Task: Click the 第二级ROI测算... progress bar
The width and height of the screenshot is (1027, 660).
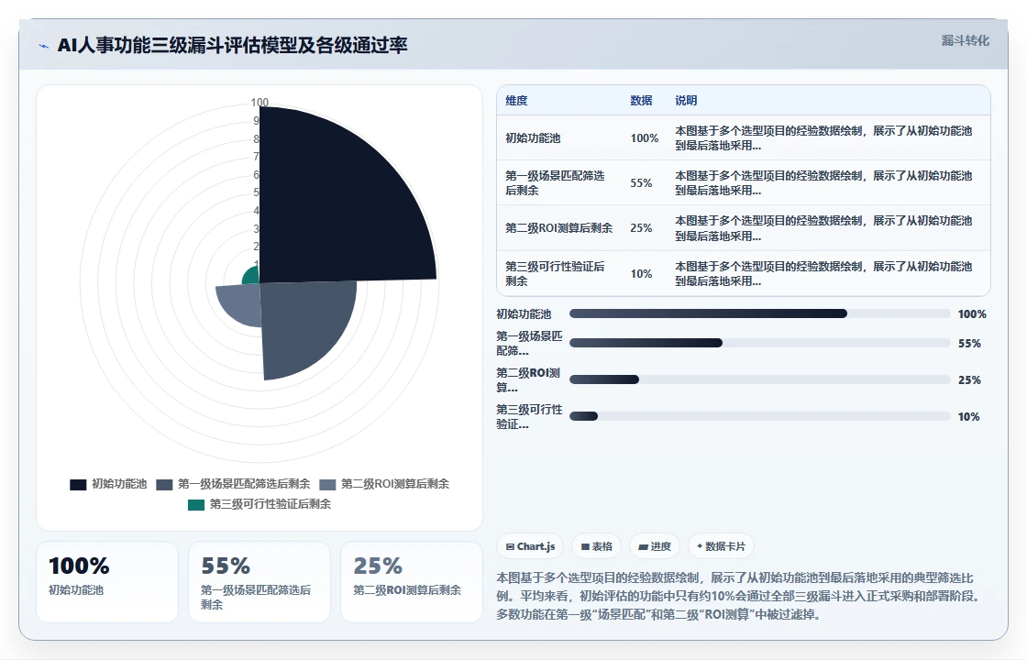Action: click(x=760, y=379)
